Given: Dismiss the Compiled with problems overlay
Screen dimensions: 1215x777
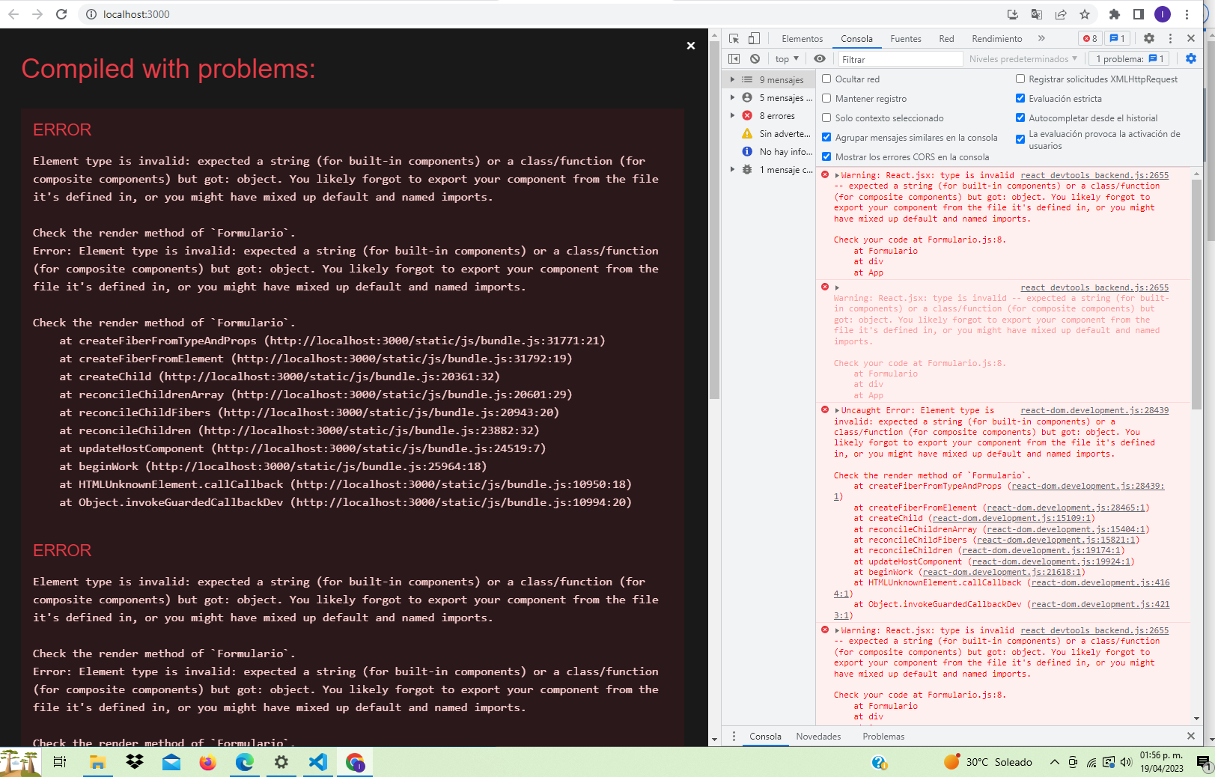Looking at the screenshot, I should 691,46.
